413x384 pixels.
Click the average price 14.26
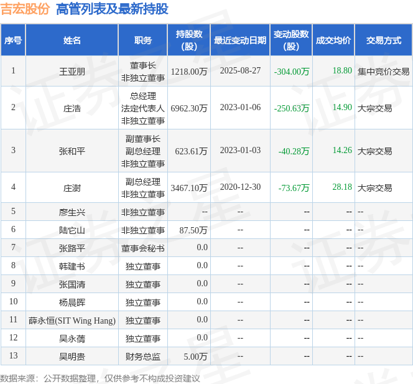click(x=342, y=150)
